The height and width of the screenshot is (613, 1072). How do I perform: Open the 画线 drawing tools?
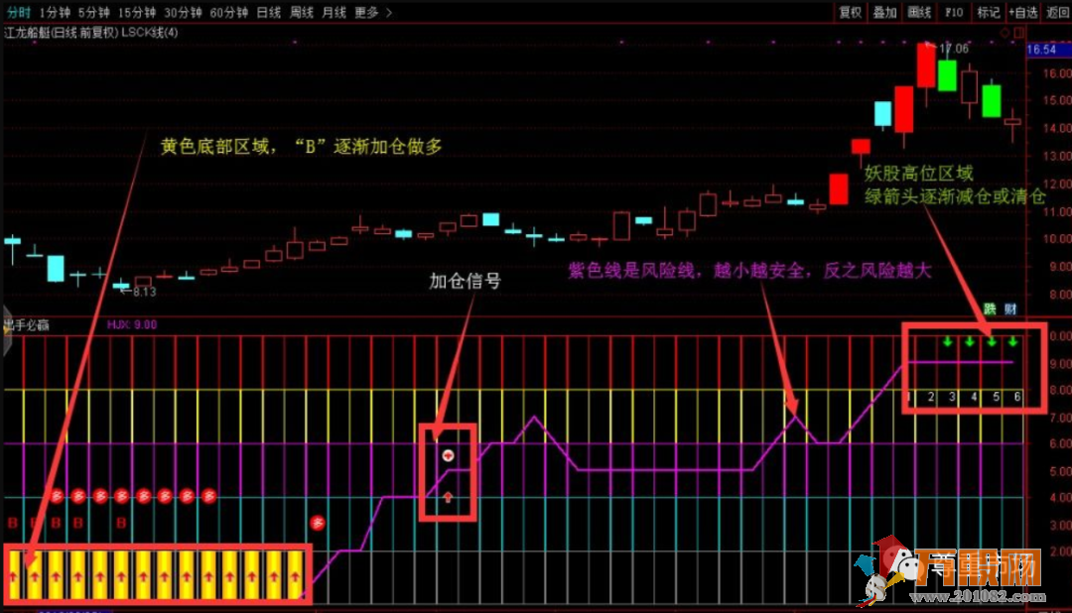919,12
